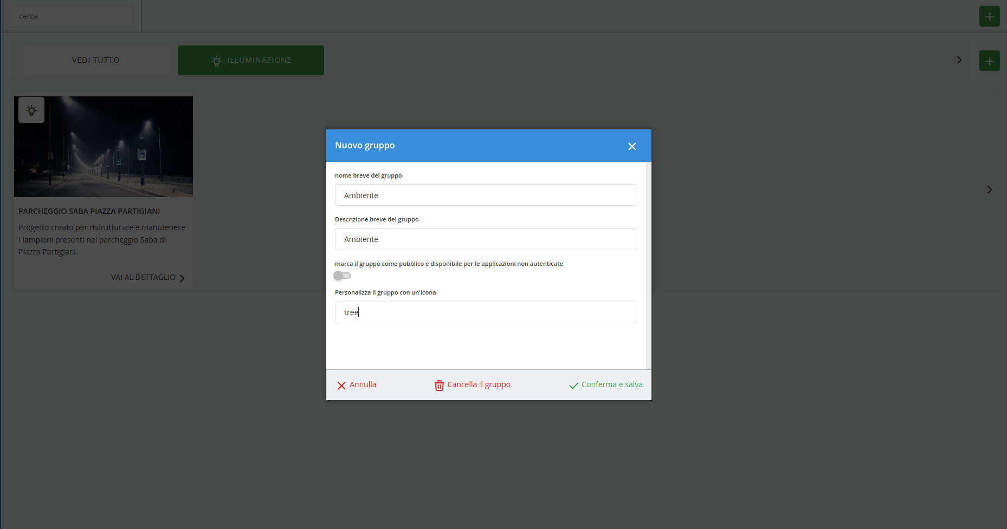Click the Annulla button

(363, 384)
